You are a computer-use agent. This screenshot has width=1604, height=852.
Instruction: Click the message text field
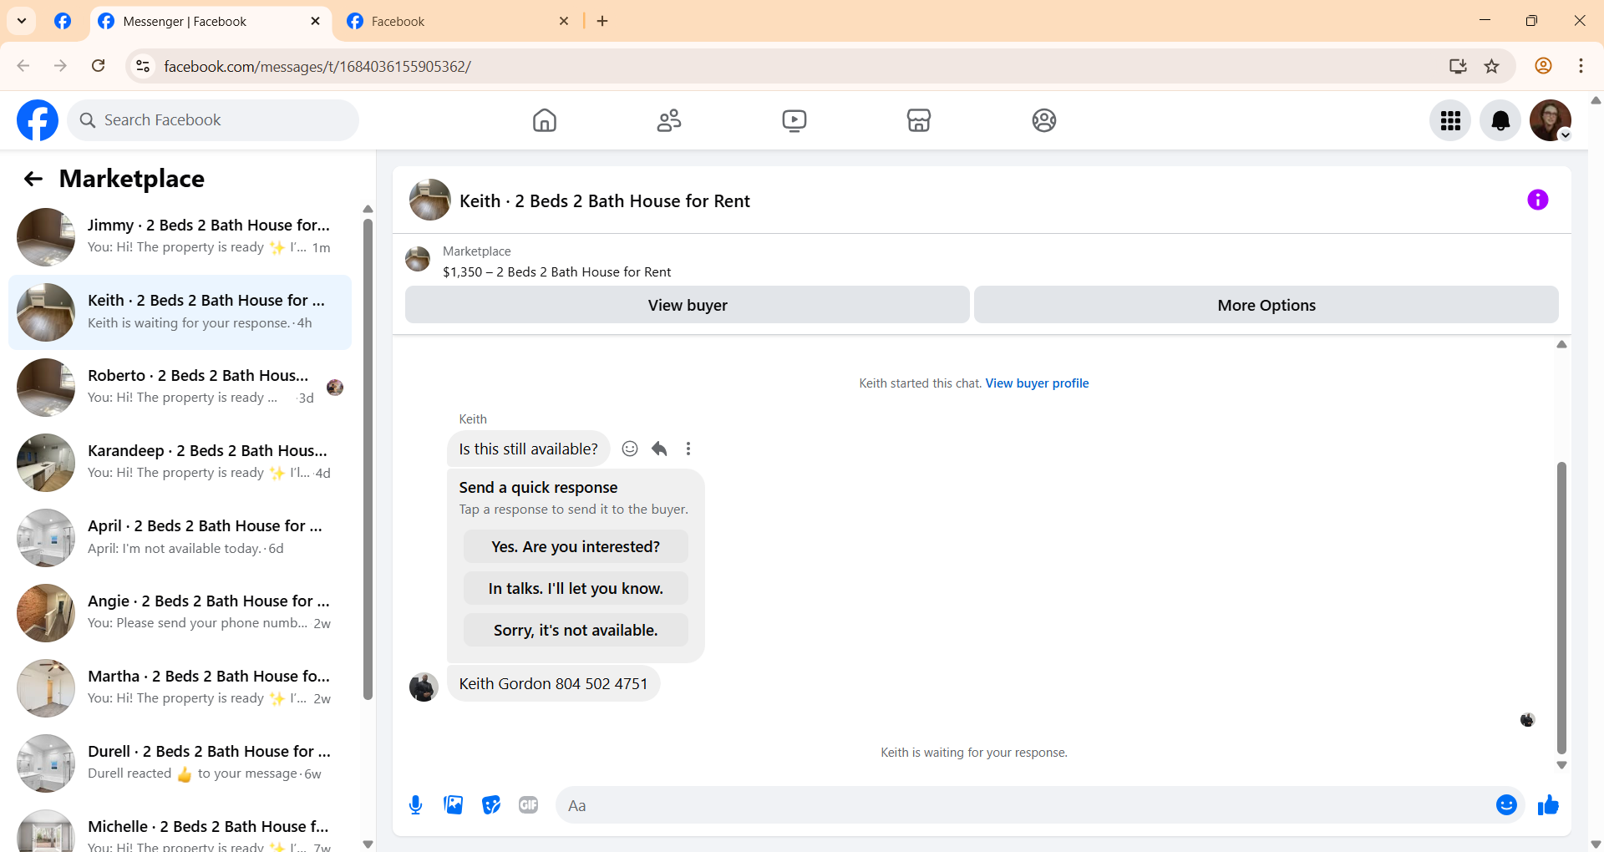(x=1028, y=805)
